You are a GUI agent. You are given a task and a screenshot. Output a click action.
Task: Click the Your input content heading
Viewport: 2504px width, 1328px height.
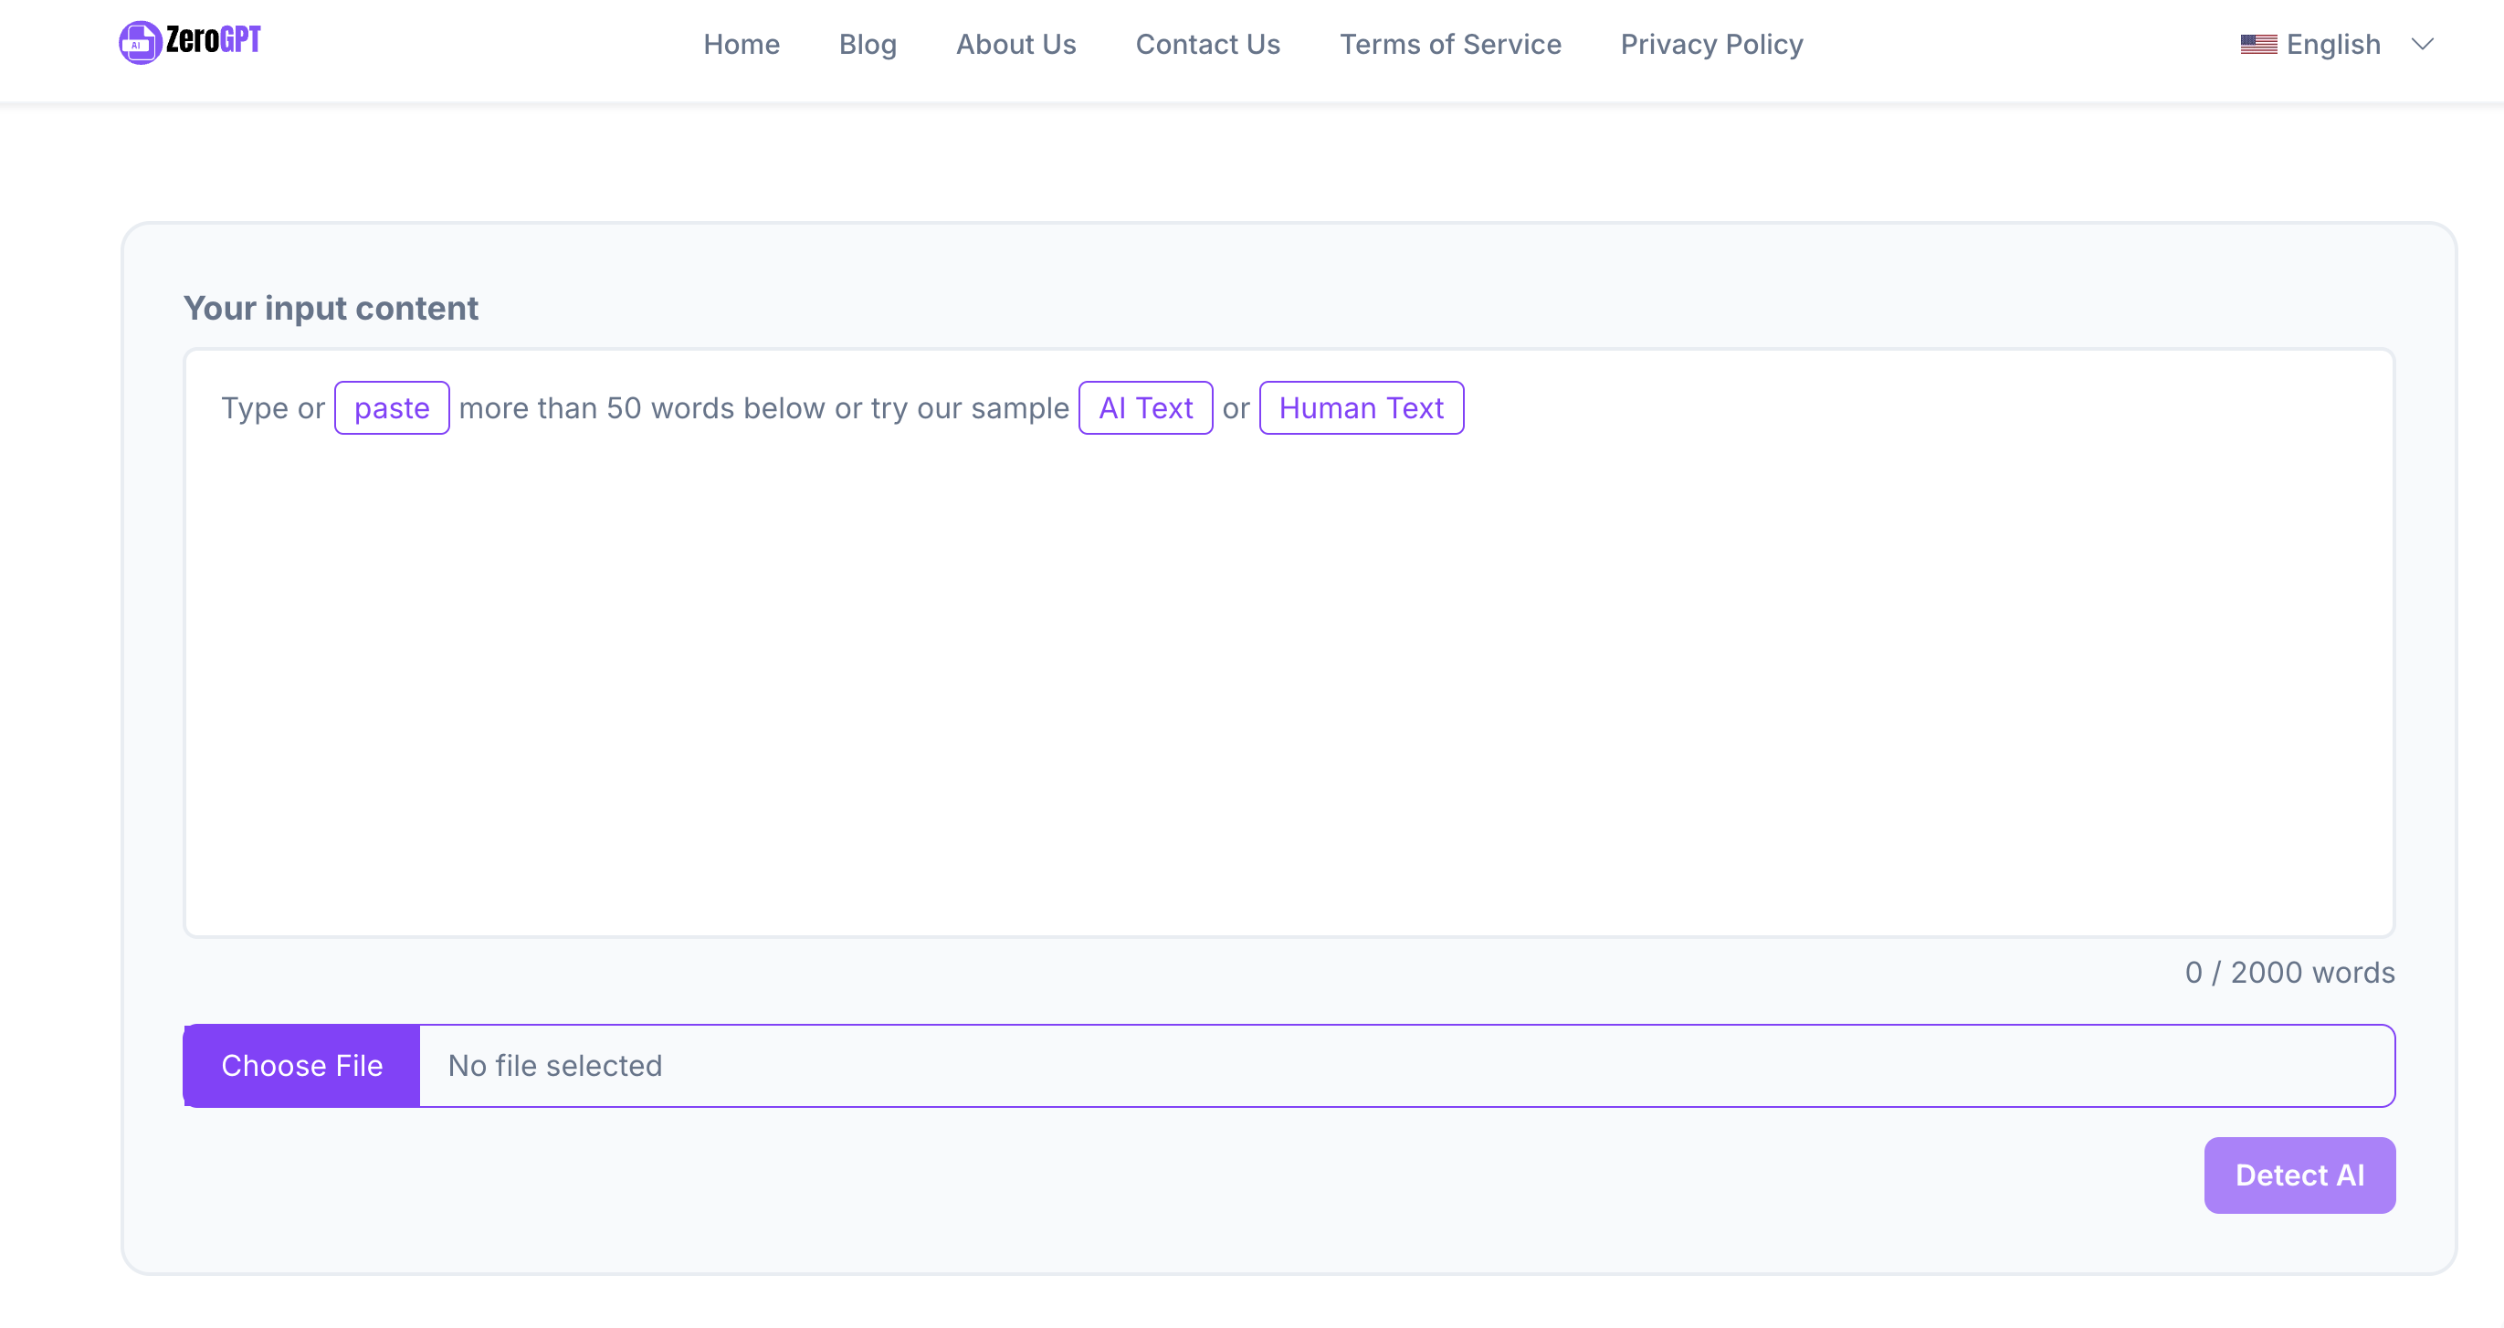tap(331, 308)
